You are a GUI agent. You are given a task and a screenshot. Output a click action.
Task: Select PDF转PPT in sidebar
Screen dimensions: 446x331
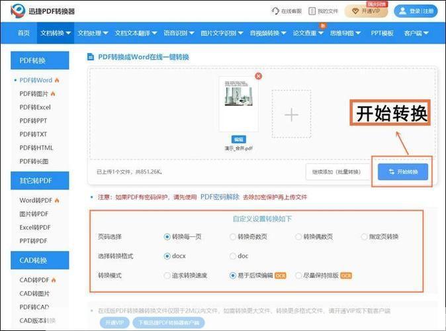pos(33,120)
